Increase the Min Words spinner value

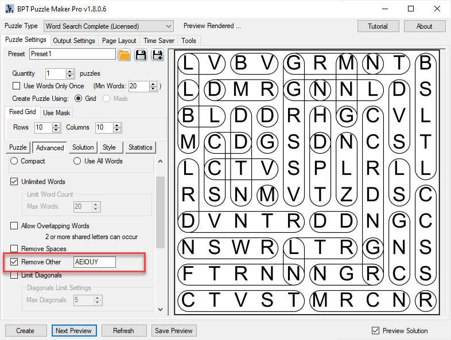(x=154, y=84)
